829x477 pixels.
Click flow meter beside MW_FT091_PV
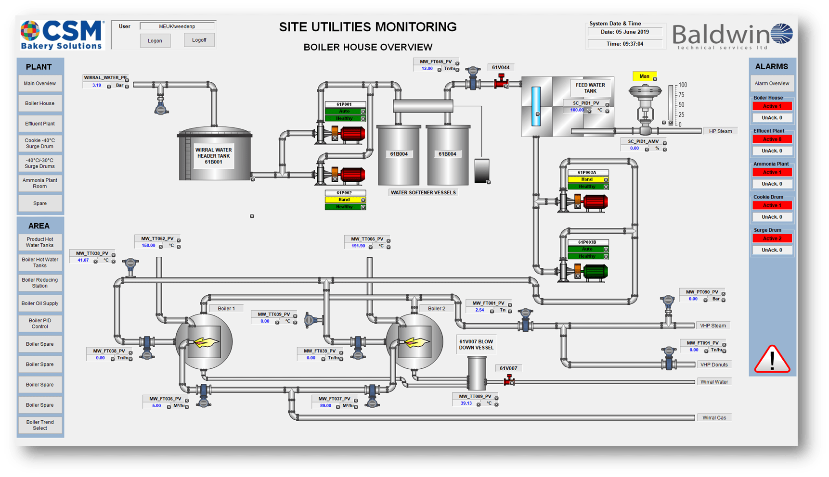click(669, 358)
